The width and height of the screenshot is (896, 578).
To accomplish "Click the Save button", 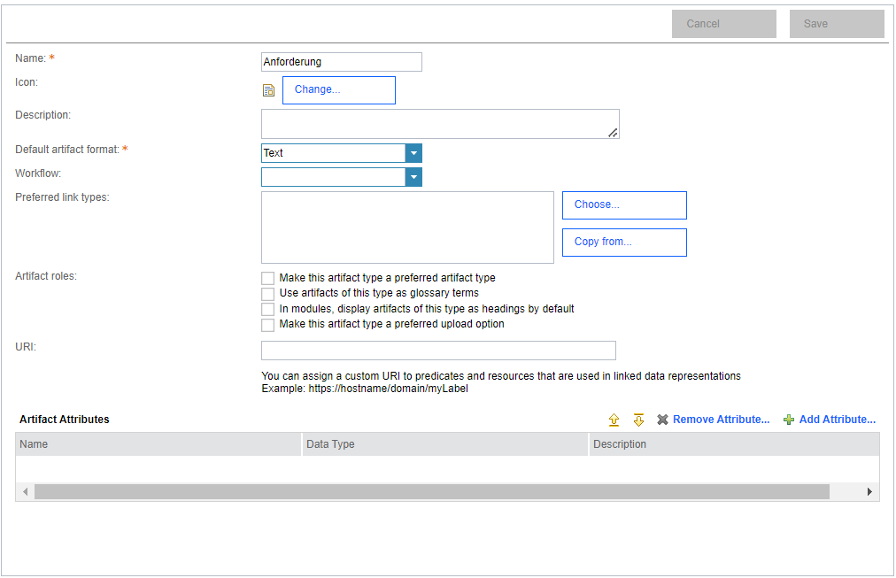I will [x=836, y=24].
